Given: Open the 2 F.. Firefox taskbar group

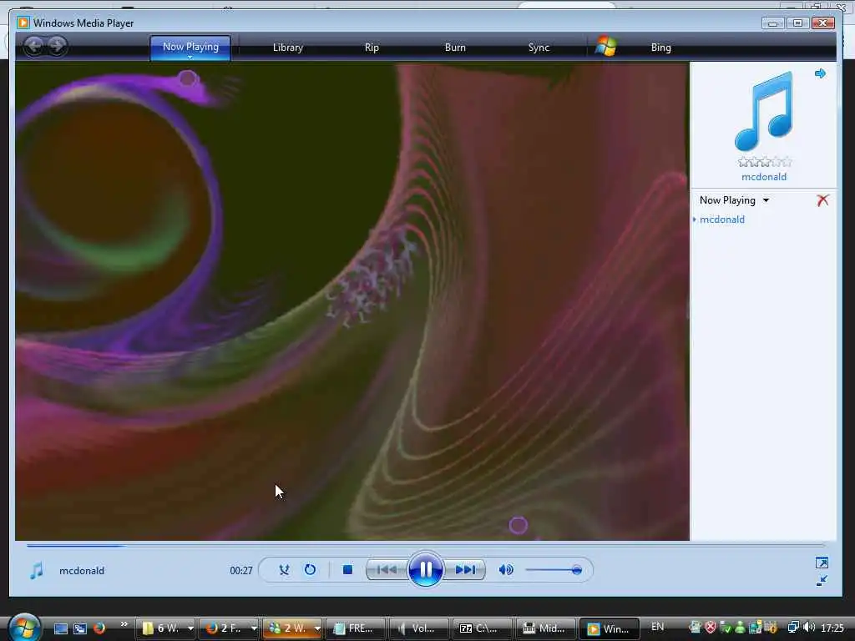Looking at the screenshot, I should point(224,628).
